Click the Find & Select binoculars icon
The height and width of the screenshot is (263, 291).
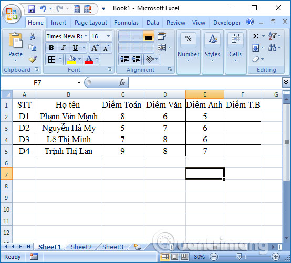point(272,48)
